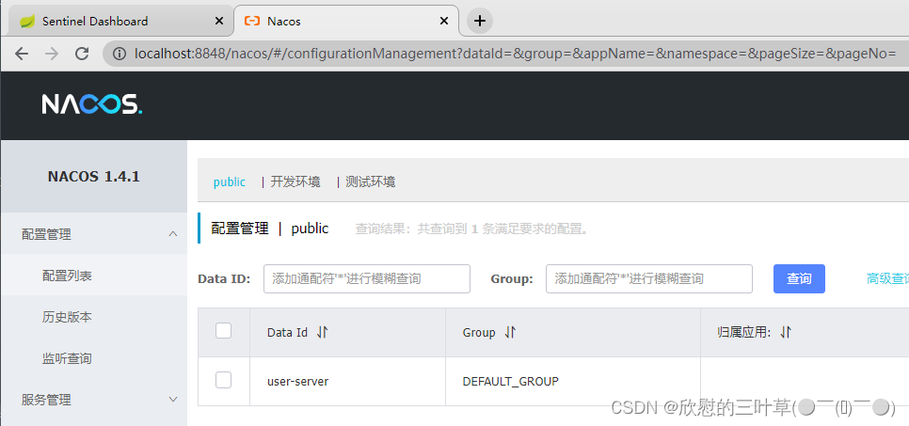Switch to the Sentinel Dashboard tab

coord(121,22)
